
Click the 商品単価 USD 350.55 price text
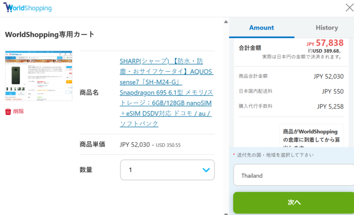(168, 145)
